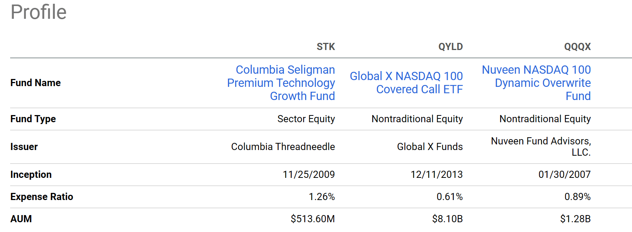This screenshot has width=632, height=232.
Task: Select the Expense Ratio row label
Action: (42, 197)
